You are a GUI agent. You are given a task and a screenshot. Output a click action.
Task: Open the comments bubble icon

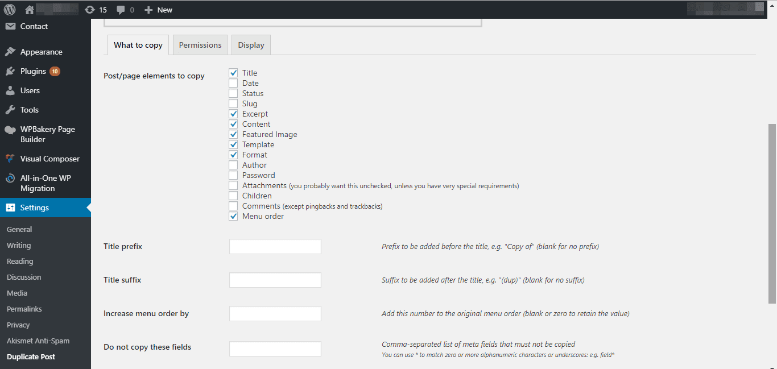(121, 10)
